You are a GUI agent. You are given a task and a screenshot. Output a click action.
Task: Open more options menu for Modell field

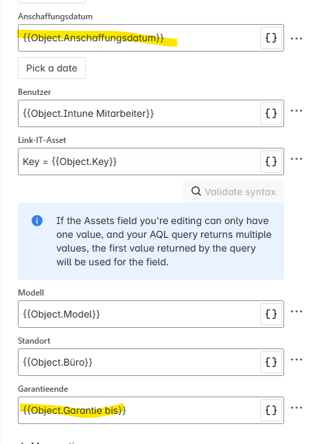pyautogui.click(x=297, y=312)
